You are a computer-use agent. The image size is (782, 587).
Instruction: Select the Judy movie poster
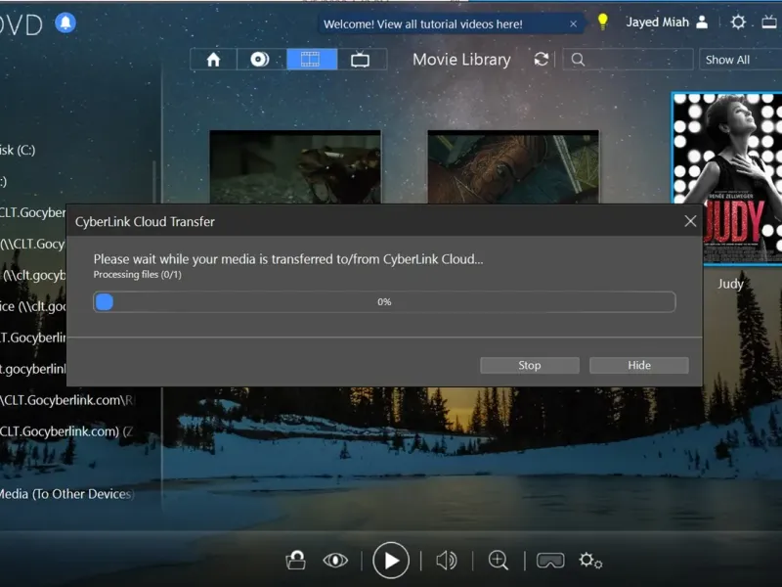point(727,179)
